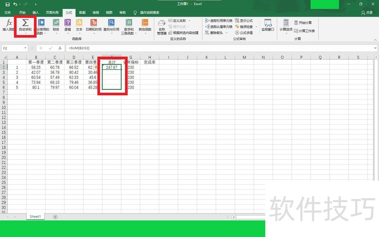Open Calculation Options (计算选项)
This screenshot has height=237, width=379.
286,26
